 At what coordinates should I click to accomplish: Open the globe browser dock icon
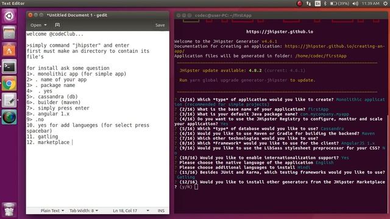pyautogui.click(x=9, y=117)
